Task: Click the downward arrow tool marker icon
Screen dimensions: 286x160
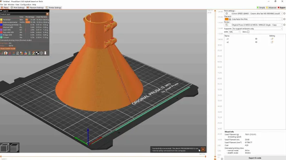Action: pos(45,53)
